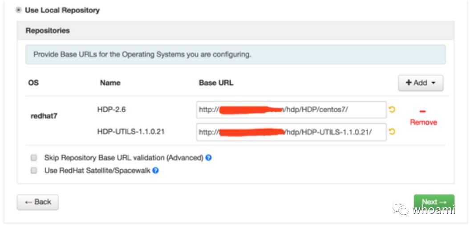Open the Add OS dropdown

420,83
